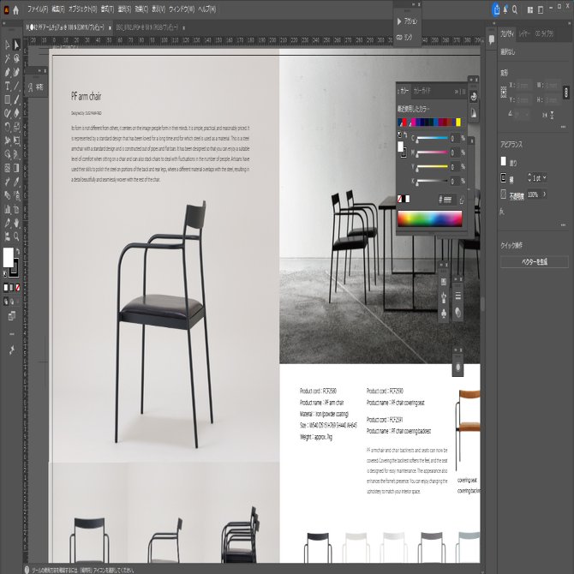574x574 pixels.
Task: Open the オブジェクト(O) menu
Action: pyautogui.click(x=82, y=9)
